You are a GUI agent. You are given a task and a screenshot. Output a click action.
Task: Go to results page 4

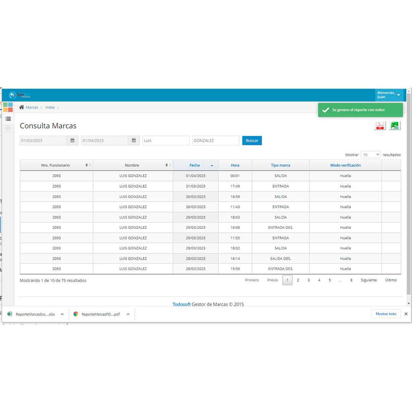(x=319, y=280)
